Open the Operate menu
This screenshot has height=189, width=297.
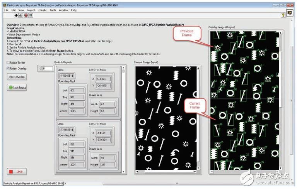click(x=41, y=10)
